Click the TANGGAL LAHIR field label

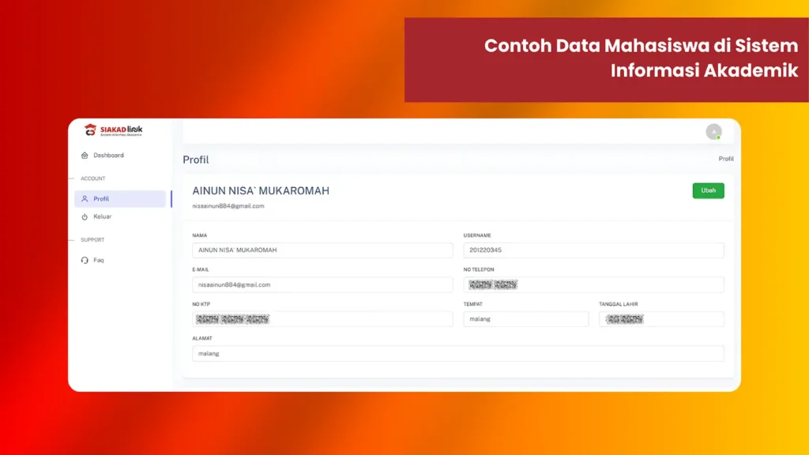coord(619,304)
